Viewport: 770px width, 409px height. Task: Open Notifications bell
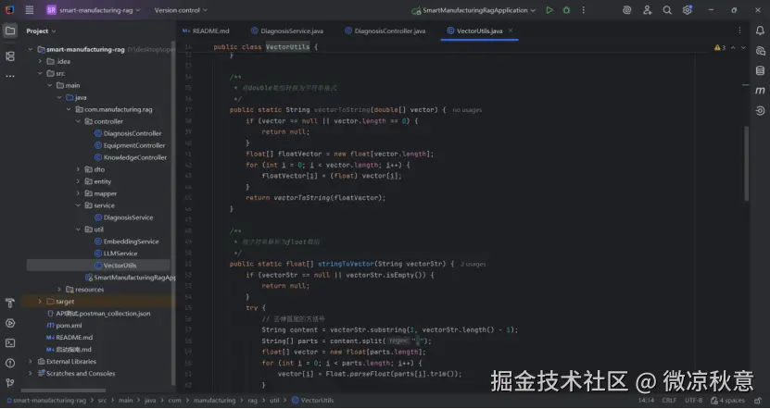(760, 31)
